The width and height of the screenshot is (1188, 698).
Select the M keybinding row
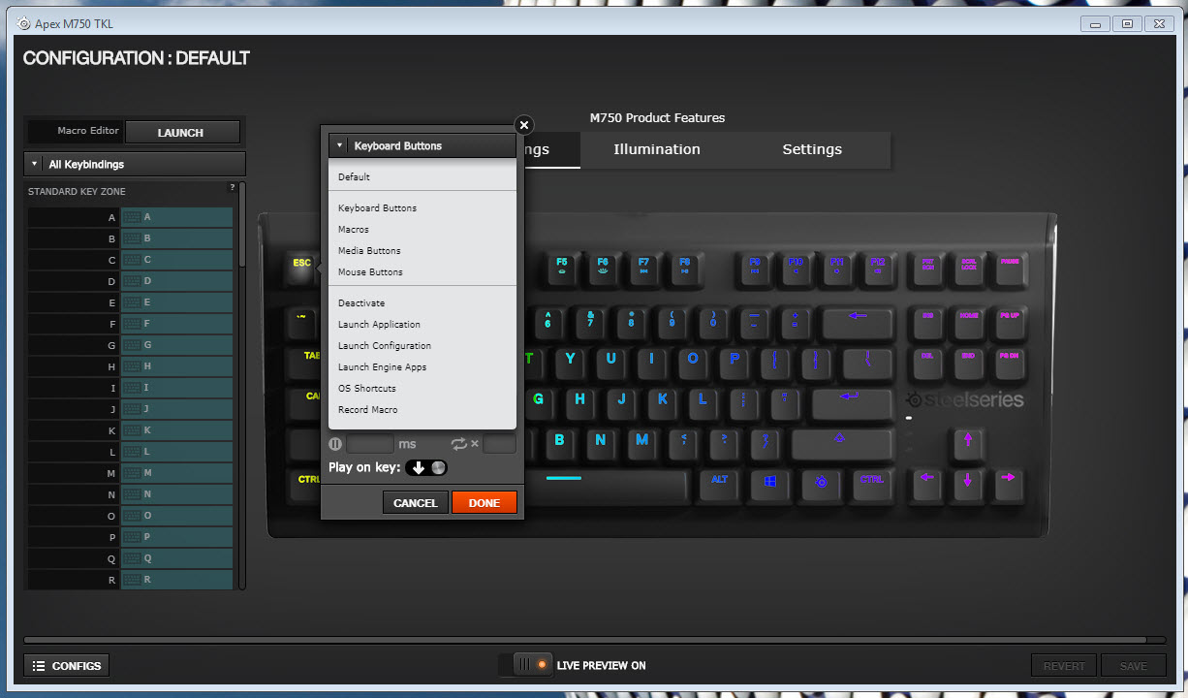[x=129, y=473]
